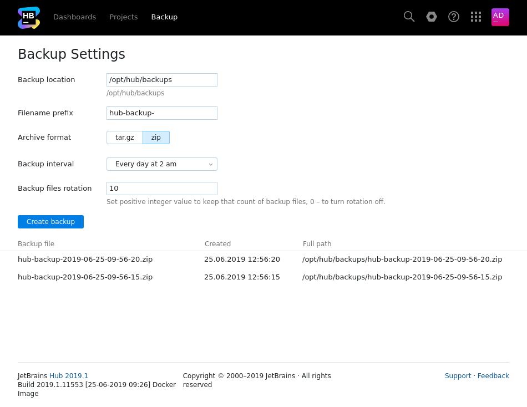Screen dimensions: 527x407
Task: Click the Support link in footer
Action: (x=458, y=376)
